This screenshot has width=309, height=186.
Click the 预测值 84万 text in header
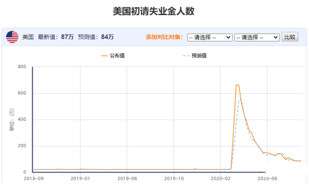96,37
